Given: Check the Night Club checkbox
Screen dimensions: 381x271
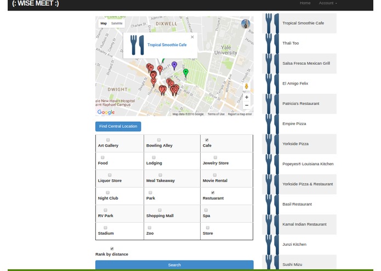Looking at the screenshot, I should [x=107, y=193].
